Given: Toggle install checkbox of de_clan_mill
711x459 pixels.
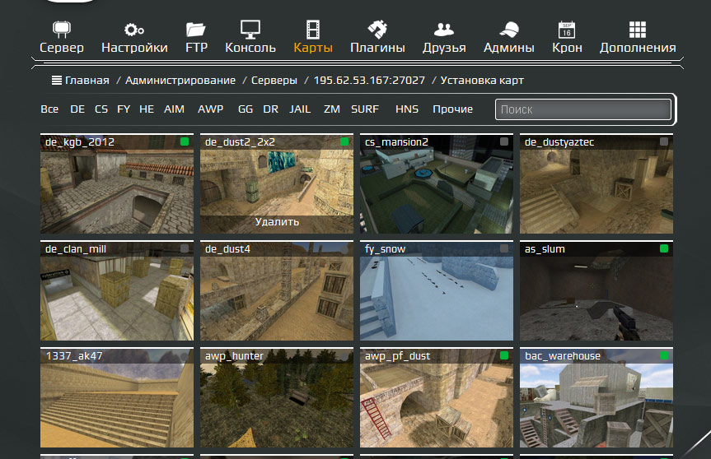Looking at the screenshot, I should (185, 248).
